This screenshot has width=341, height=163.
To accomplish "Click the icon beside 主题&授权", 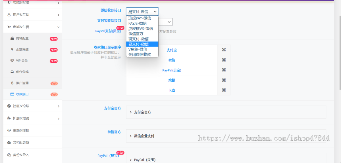I will [x=9, y=130].
